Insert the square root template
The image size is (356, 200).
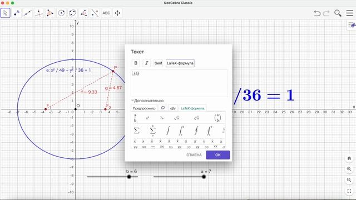(x=176, y=118)
